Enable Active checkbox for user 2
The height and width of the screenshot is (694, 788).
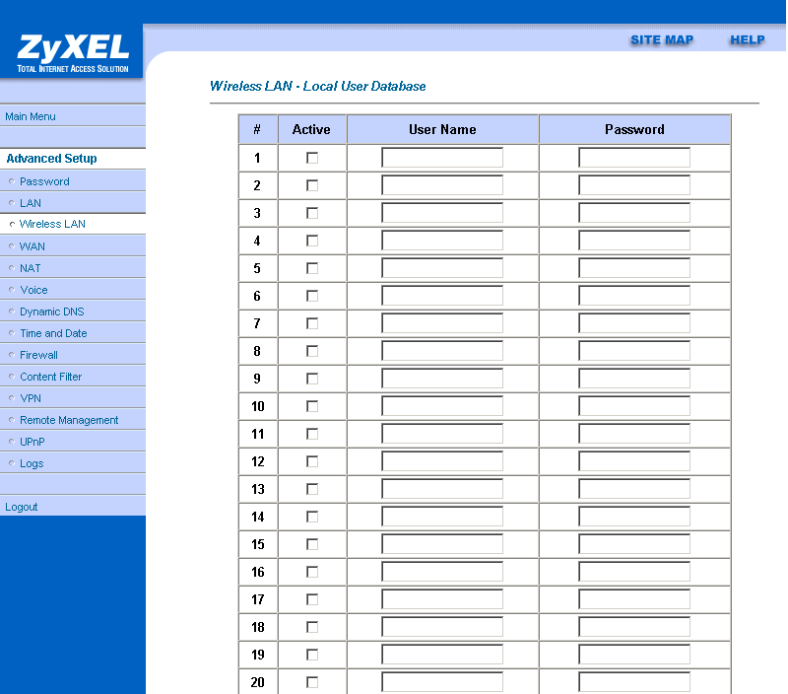click(x=312, y=185)
